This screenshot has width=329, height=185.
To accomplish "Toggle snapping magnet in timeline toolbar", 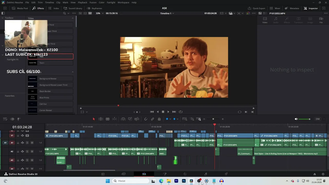I will click(146, 119).
